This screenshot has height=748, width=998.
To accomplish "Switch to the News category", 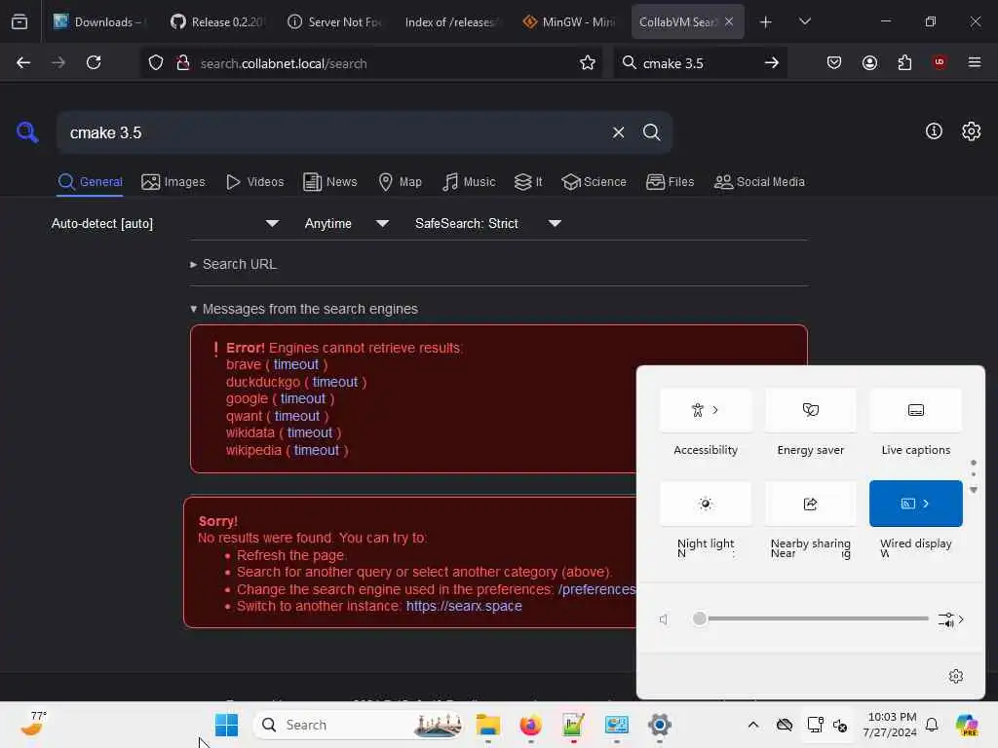I will [329, 182].
